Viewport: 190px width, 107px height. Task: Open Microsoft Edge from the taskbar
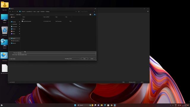click(x=105, y=105)
